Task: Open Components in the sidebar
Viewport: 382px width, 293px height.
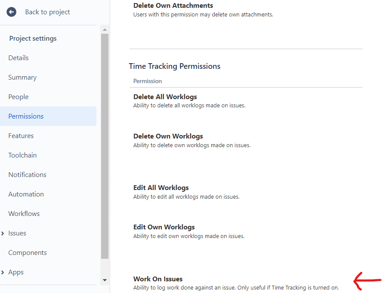Action: tap(28, 253)
